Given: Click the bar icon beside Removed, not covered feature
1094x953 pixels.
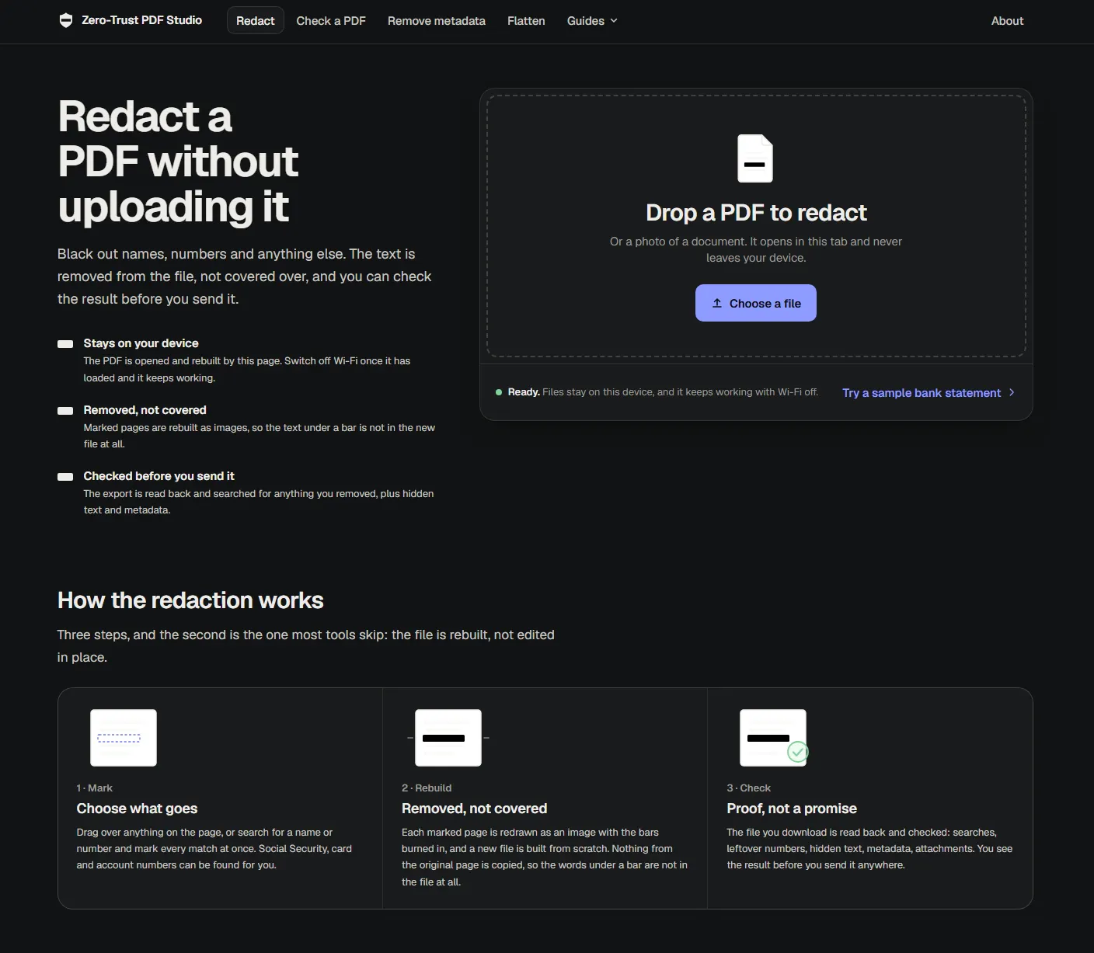Looking at the screenshot, I should 65,410.
